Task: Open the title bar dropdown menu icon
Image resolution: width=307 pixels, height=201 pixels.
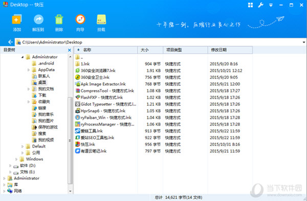Action: [271, 5]
